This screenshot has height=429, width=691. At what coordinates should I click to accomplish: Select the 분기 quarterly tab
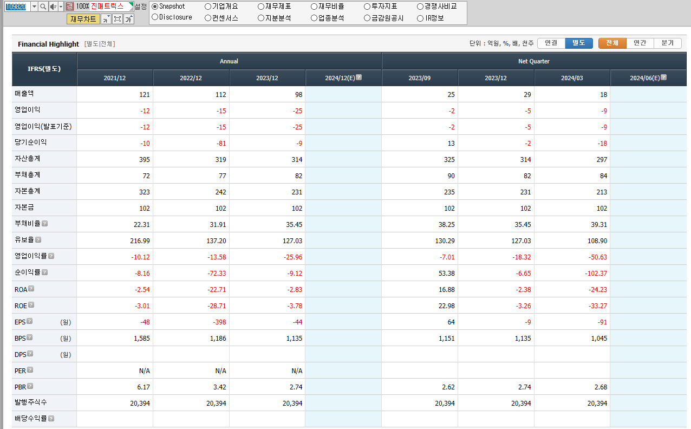click(x=668, y=43)
